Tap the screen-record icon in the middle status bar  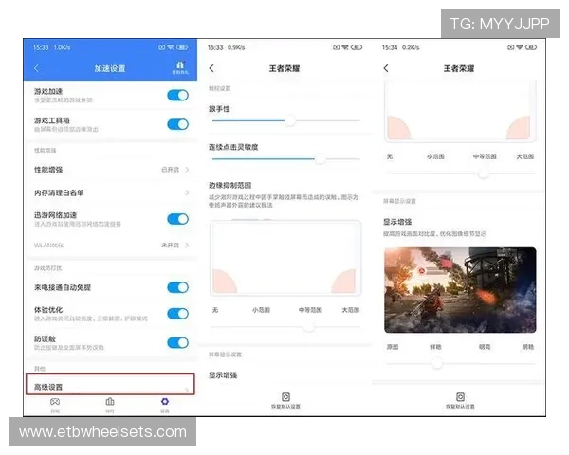click(x=337, y=47)
